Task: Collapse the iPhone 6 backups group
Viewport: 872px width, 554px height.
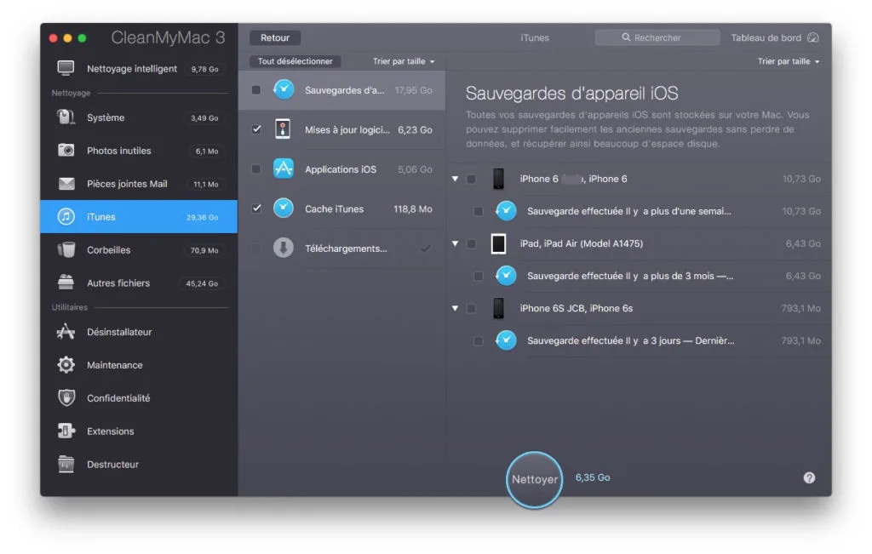Action: point(455,179)
